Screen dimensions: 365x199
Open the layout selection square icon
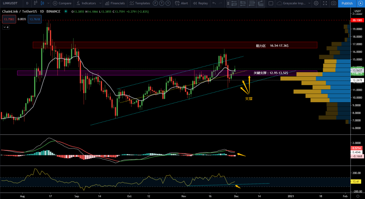(271, 3)
